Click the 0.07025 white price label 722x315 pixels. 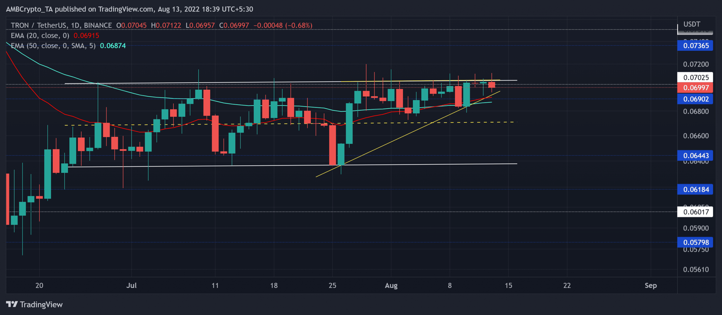point(695,78)
